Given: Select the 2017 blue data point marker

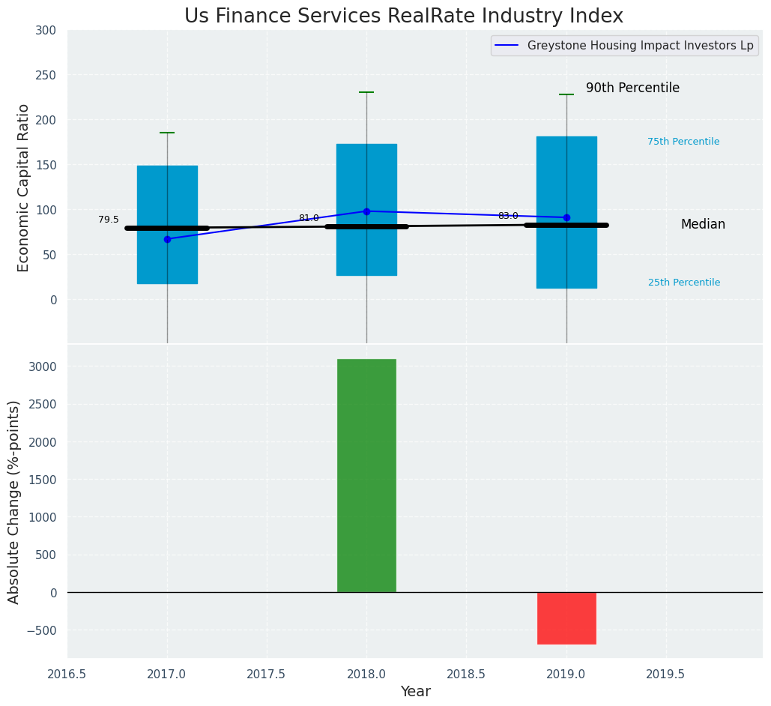Looking at the screenshot, I should pos(167,239).
